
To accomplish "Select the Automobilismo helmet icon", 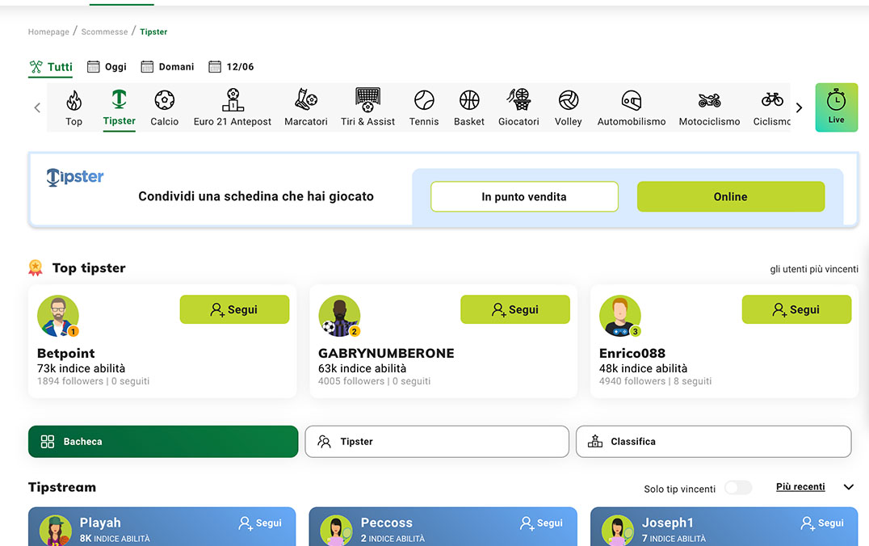I will (x=631, y=101).
